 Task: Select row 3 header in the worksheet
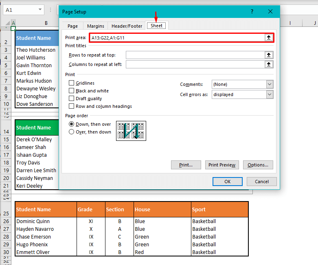pyautogui.click(x=6, y=50)
